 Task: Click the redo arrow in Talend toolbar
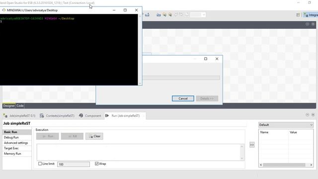pos(181,14)
